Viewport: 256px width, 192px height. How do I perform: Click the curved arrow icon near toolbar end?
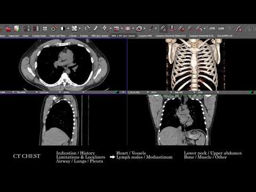pyautogui.click(x=239, y=29)
